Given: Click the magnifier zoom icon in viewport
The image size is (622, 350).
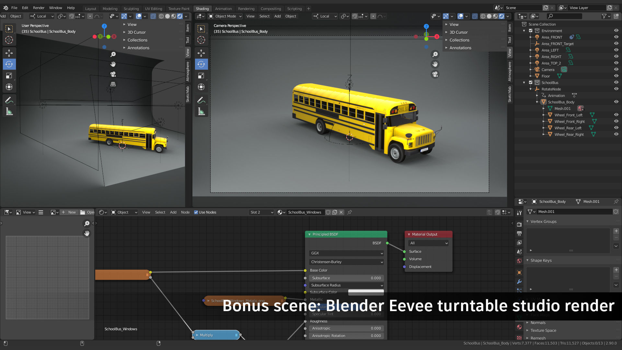Looking at the screenshot, I should [x=113, y=54].
